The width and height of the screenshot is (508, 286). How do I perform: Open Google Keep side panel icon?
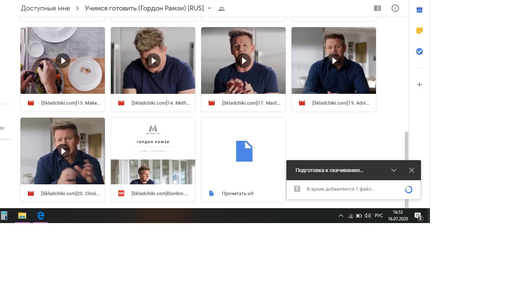(419, 31)
